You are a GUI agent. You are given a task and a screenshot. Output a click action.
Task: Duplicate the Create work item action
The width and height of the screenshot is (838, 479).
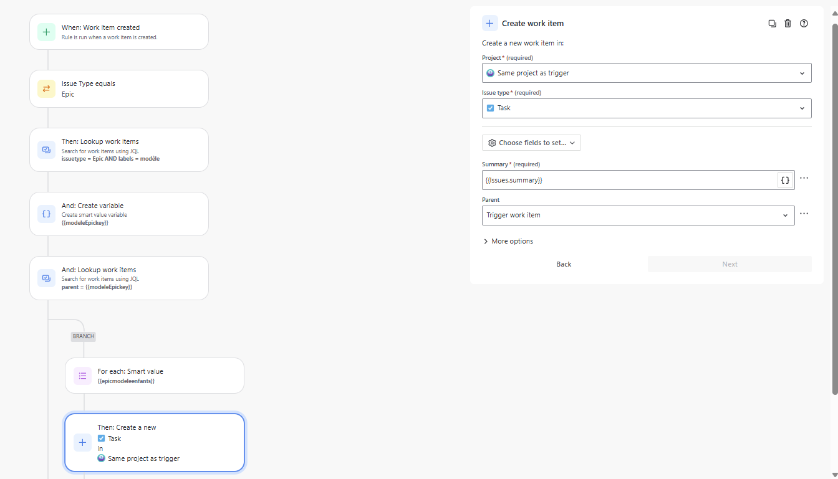tap(772, 24)
